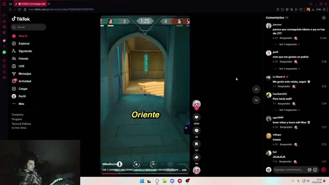Open Discord from the Windows taskbar
This screenshot has height=185, width=329.
[x=172, y=181]
